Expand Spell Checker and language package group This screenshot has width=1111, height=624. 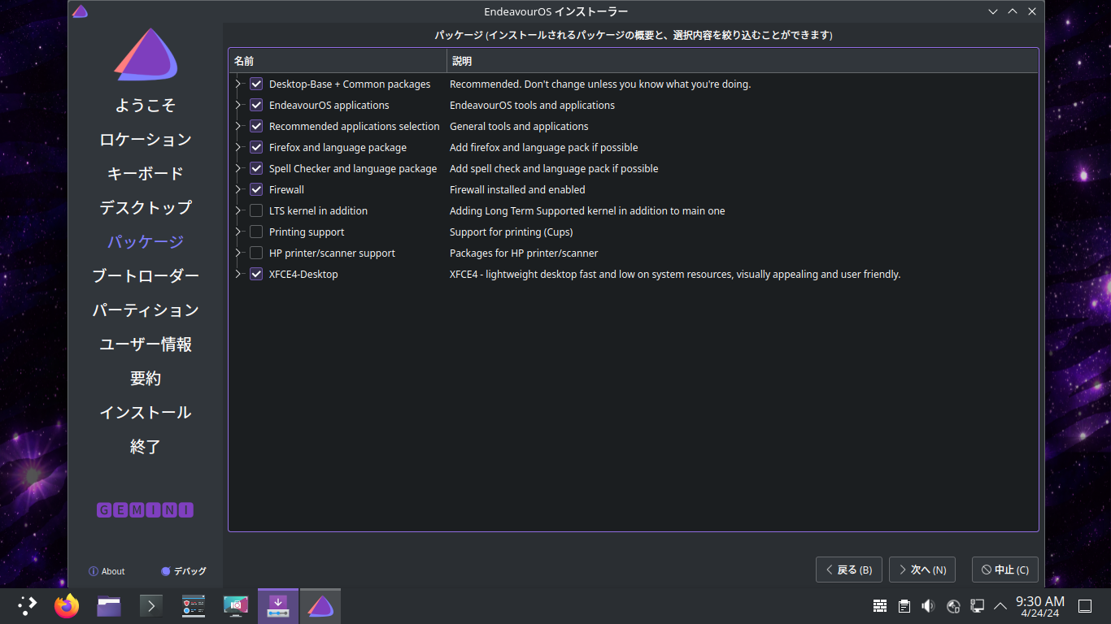(x=238, y=168)
